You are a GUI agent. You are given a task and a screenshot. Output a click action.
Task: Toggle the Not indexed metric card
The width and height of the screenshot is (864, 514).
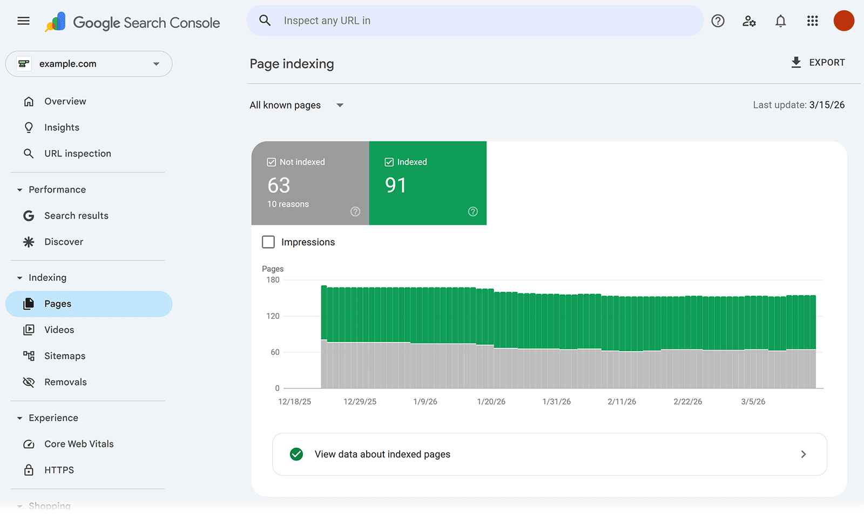310,183
